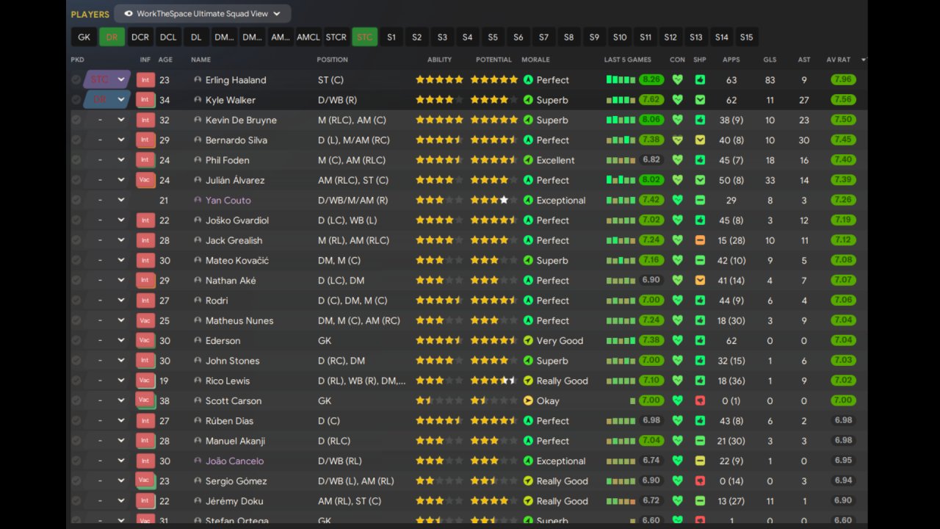Click the Int status badge for Kyle Walker
The width and height of the screenshot is (940, 529).
145,100
